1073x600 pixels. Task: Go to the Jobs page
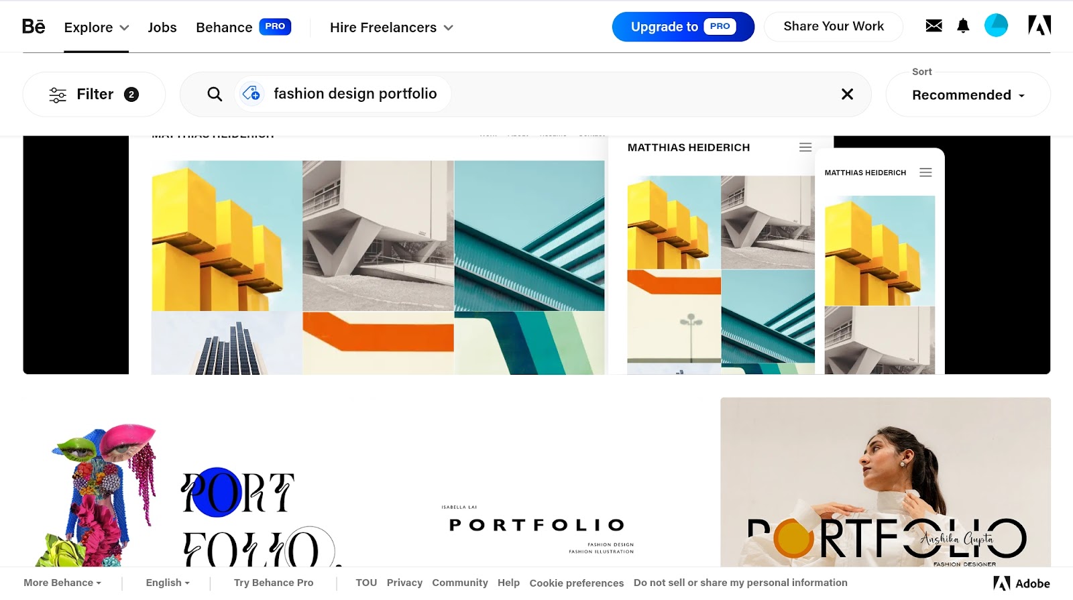click(162, 27)
